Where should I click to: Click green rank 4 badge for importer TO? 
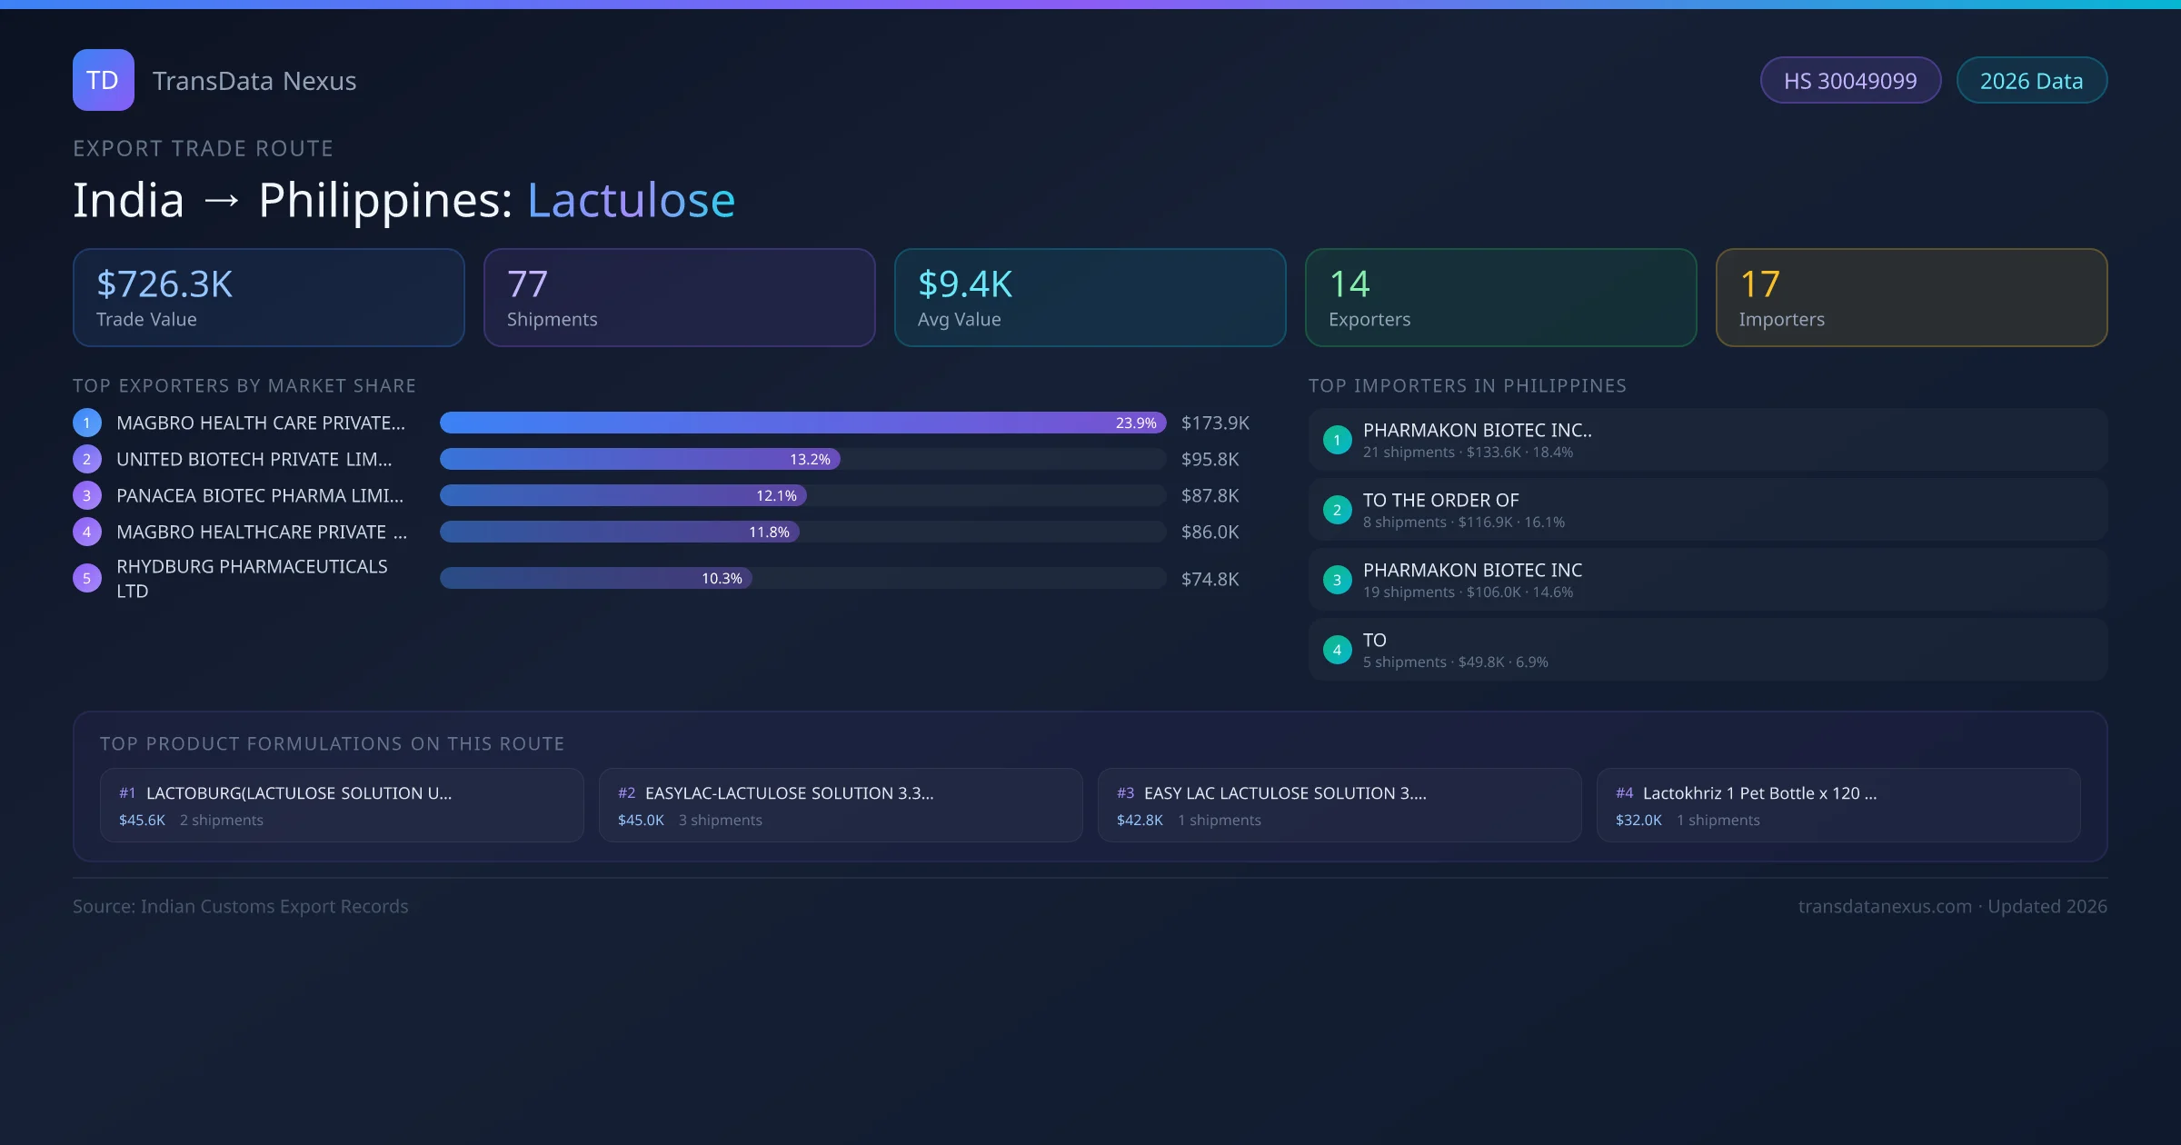point(1337,650)
